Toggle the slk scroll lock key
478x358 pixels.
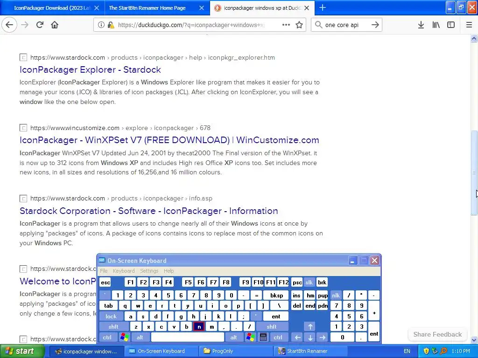[309, 282]
